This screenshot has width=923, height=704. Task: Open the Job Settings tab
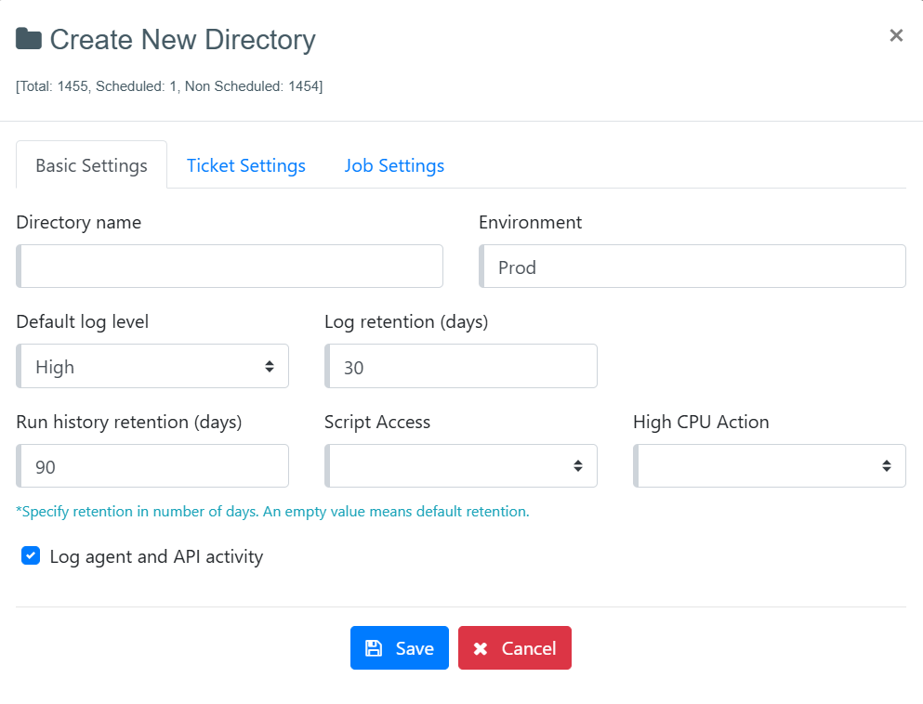(x=394, y=165)
